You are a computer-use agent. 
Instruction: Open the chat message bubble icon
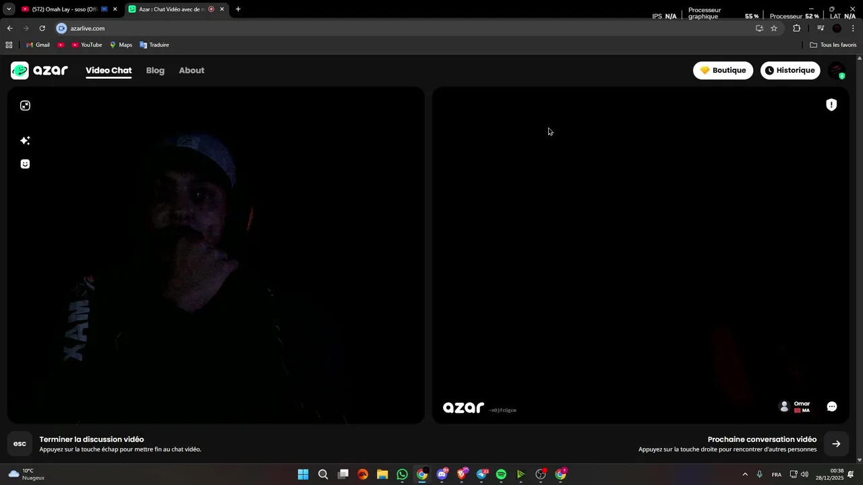click(832, 407)
